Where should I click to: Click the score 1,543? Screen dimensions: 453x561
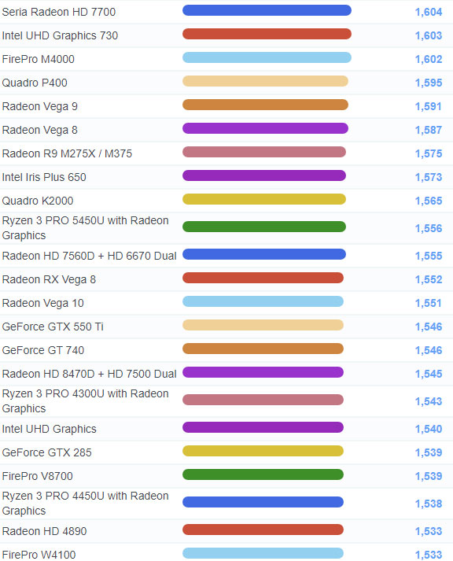click(429, 402)
